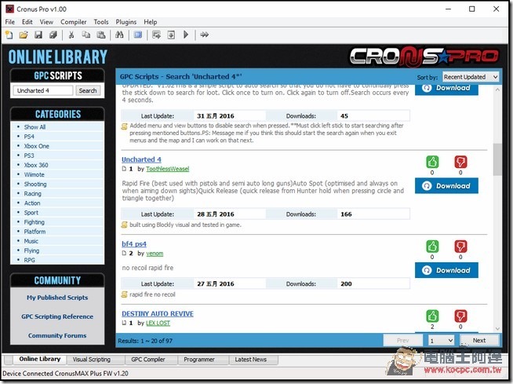Image resolution: width=513 pixels, height=384 pixels.
Task: Click the blue window toolbar icon
Action: (x=138, y=35)
